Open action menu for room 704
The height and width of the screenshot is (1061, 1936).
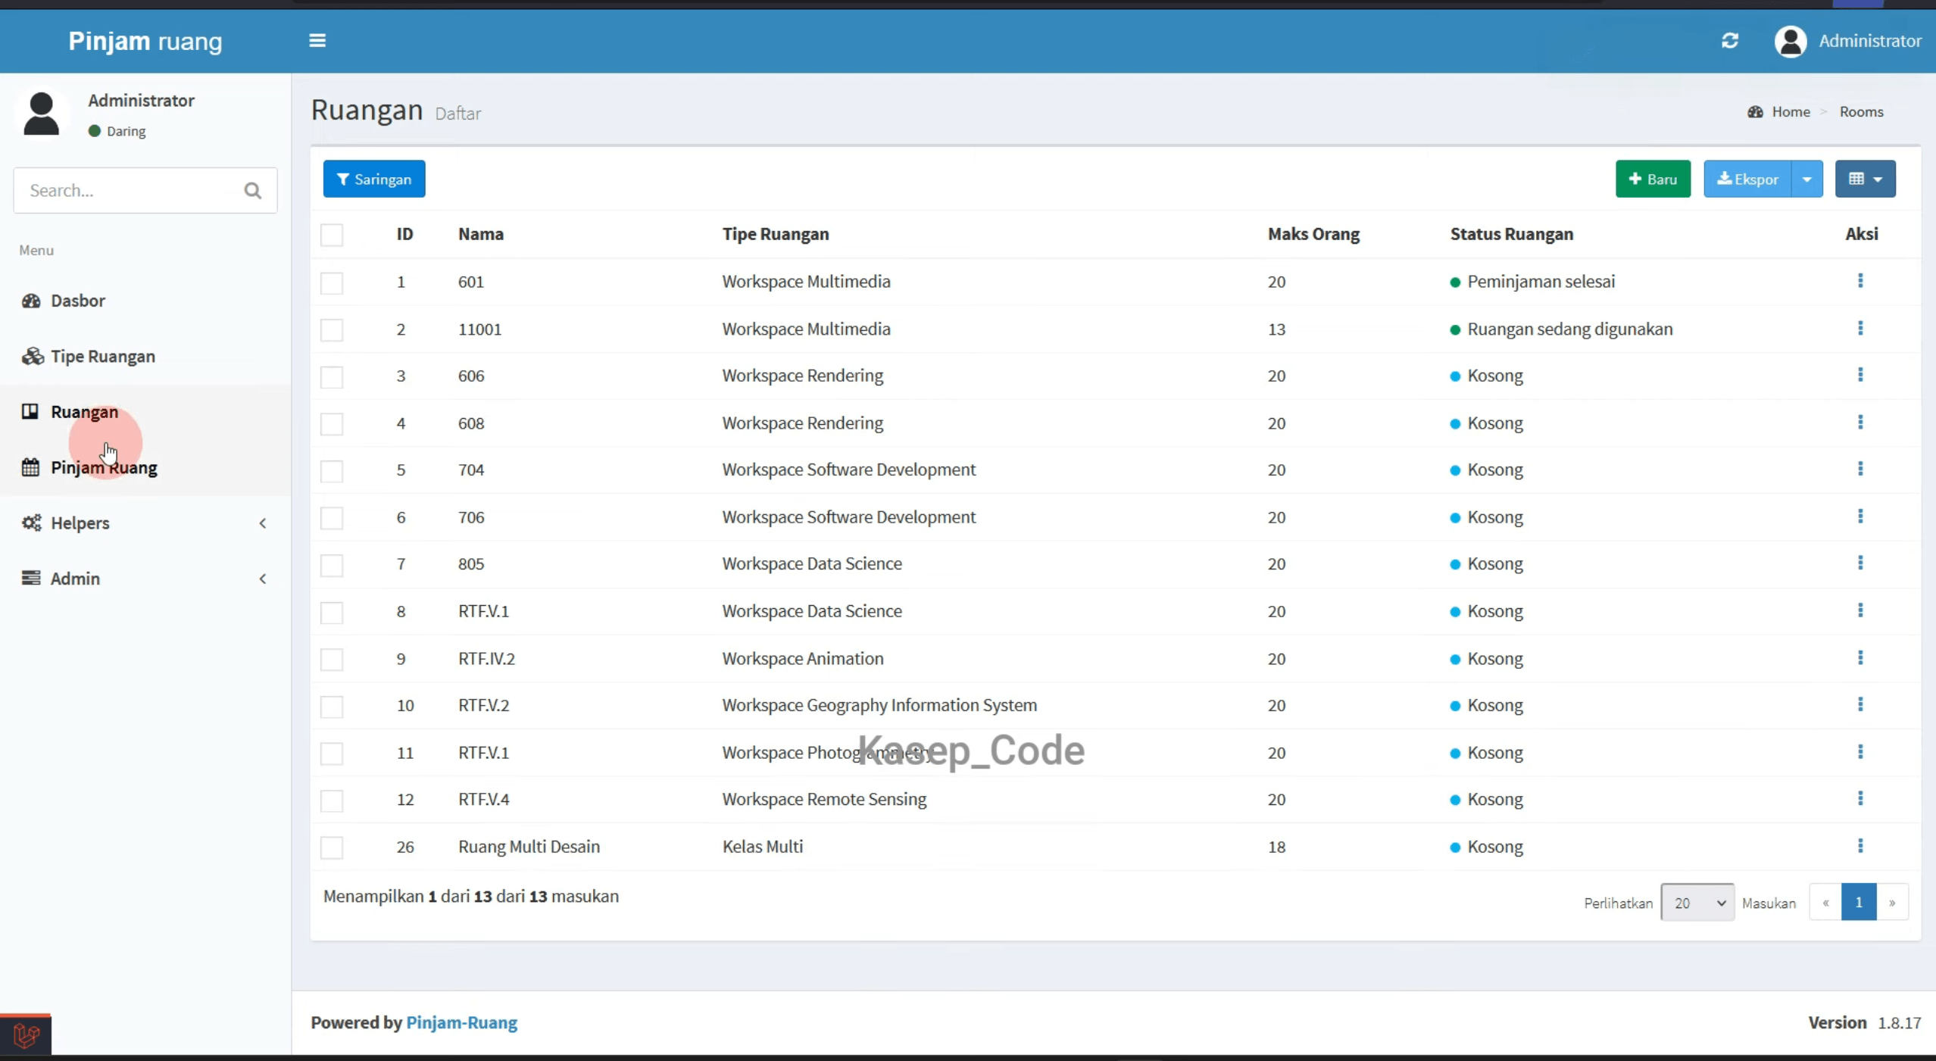(1860, 469)
